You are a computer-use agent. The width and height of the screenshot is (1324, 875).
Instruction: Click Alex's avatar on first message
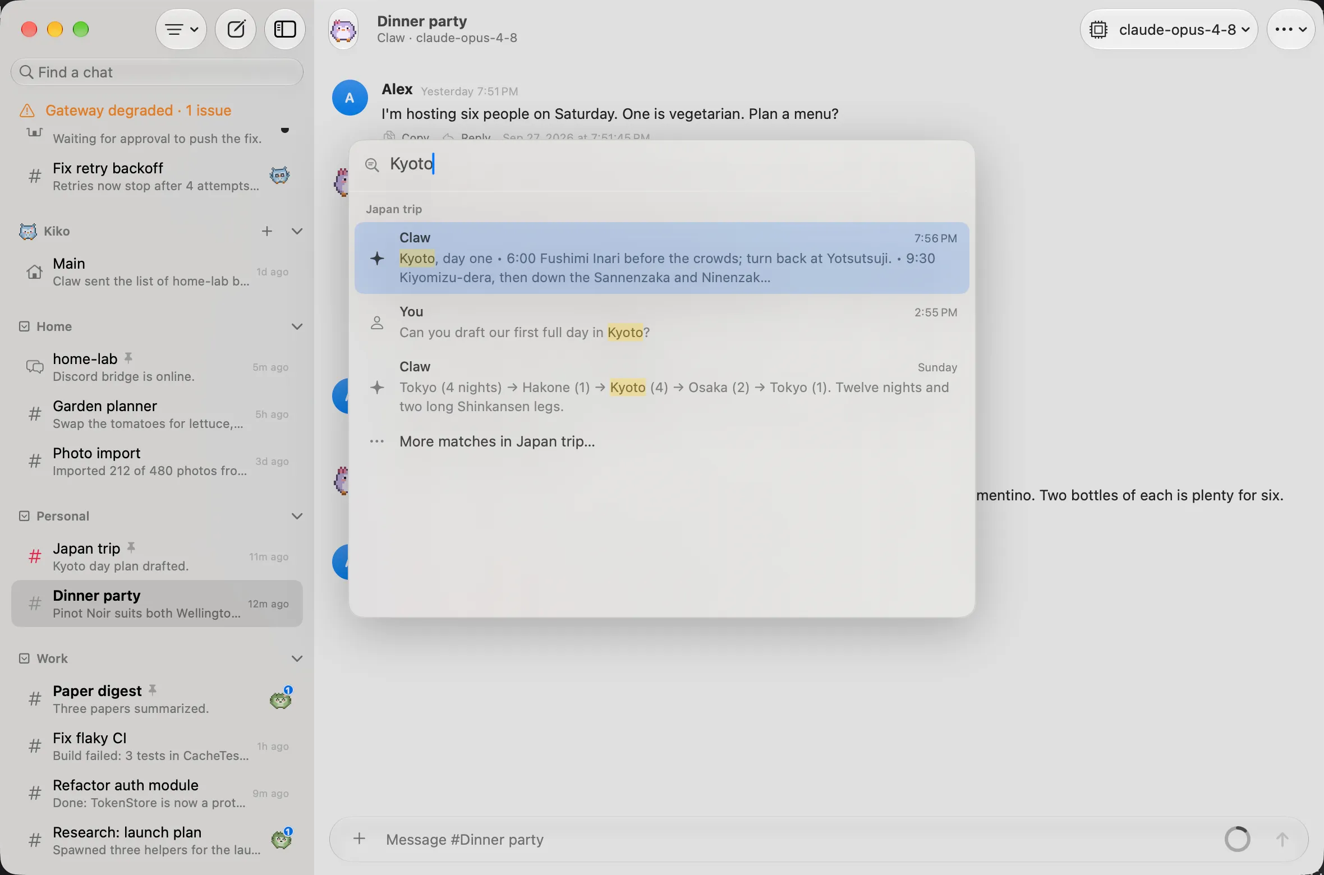pyautogui.click(x=350, y=98)
